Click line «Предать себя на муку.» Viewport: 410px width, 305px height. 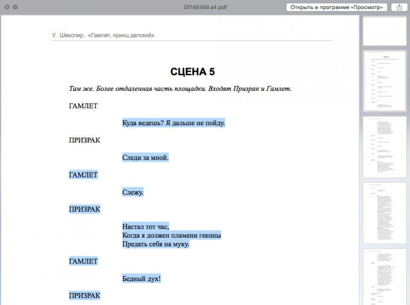(156, 244)
